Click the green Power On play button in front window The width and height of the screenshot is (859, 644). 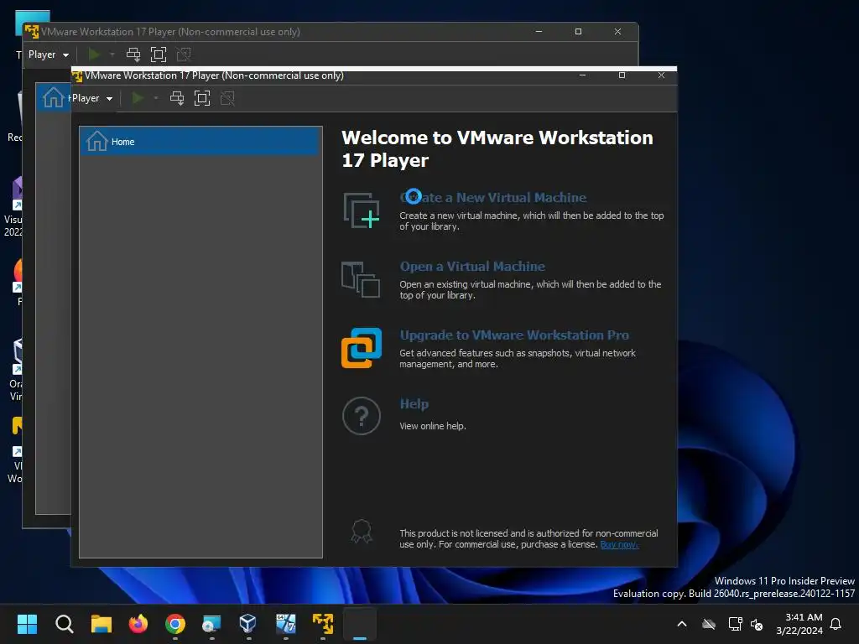click(138, 98)
